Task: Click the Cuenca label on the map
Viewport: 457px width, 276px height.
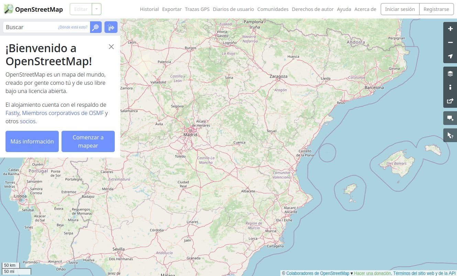Action: coord(239,142)
